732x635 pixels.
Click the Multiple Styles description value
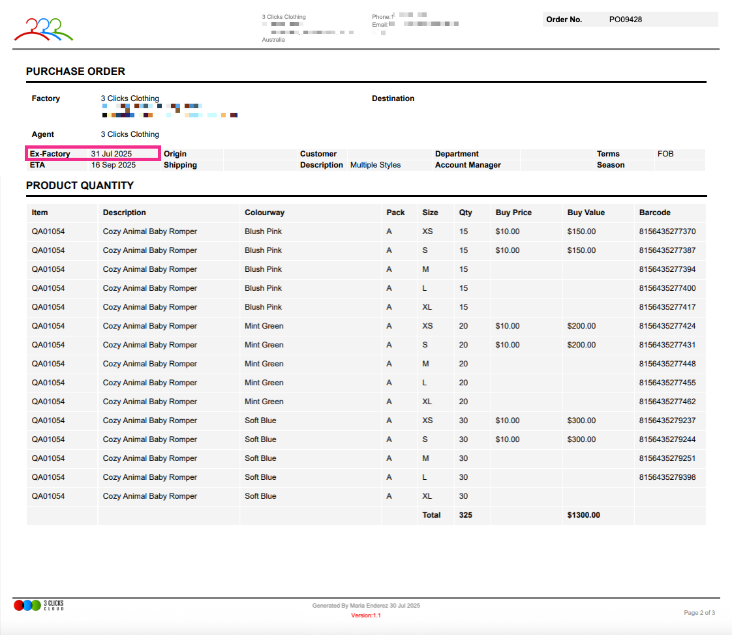tap(375, 165)
